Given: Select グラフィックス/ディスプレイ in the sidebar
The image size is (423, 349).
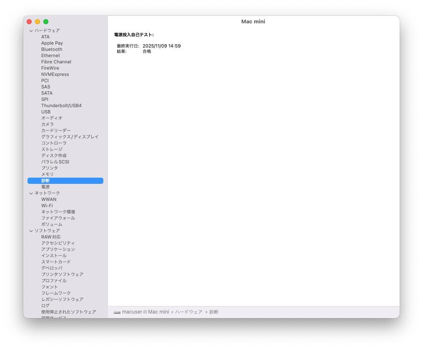Looking at the screenshot, I should 70,137.
